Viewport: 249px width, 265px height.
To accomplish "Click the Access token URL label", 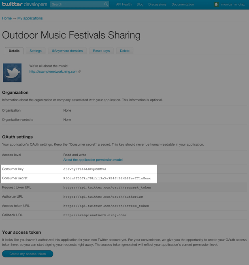I will (x=16, y=206).
